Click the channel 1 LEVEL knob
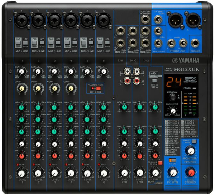Screen dimensions: 215x195 21,174
